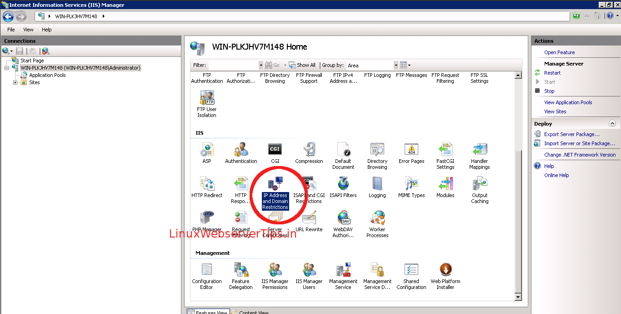
Task: Open the URL Rewrite feature
Action: point(309,221)
